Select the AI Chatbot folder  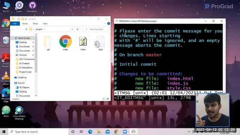click(x=24, y=63)
